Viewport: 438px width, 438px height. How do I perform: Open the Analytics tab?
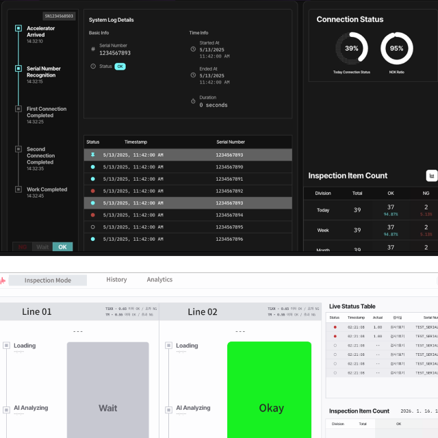(x=159, y=279)
